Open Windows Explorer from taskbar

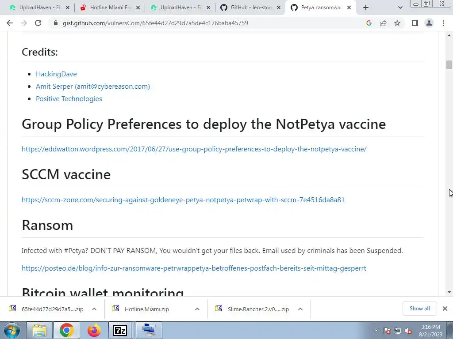tap(39, 330)
